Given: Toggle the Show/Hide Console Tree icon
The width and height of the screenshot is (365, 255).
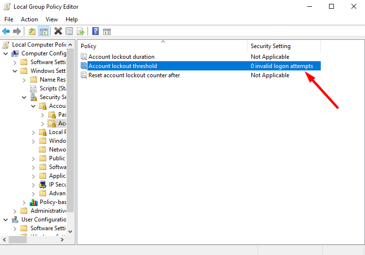Looking at the screenshot, I should tap(44, 31).
